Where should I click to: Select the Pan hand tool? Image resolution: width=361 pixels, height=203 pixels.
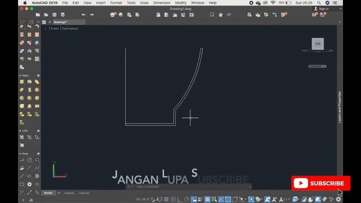221,15
